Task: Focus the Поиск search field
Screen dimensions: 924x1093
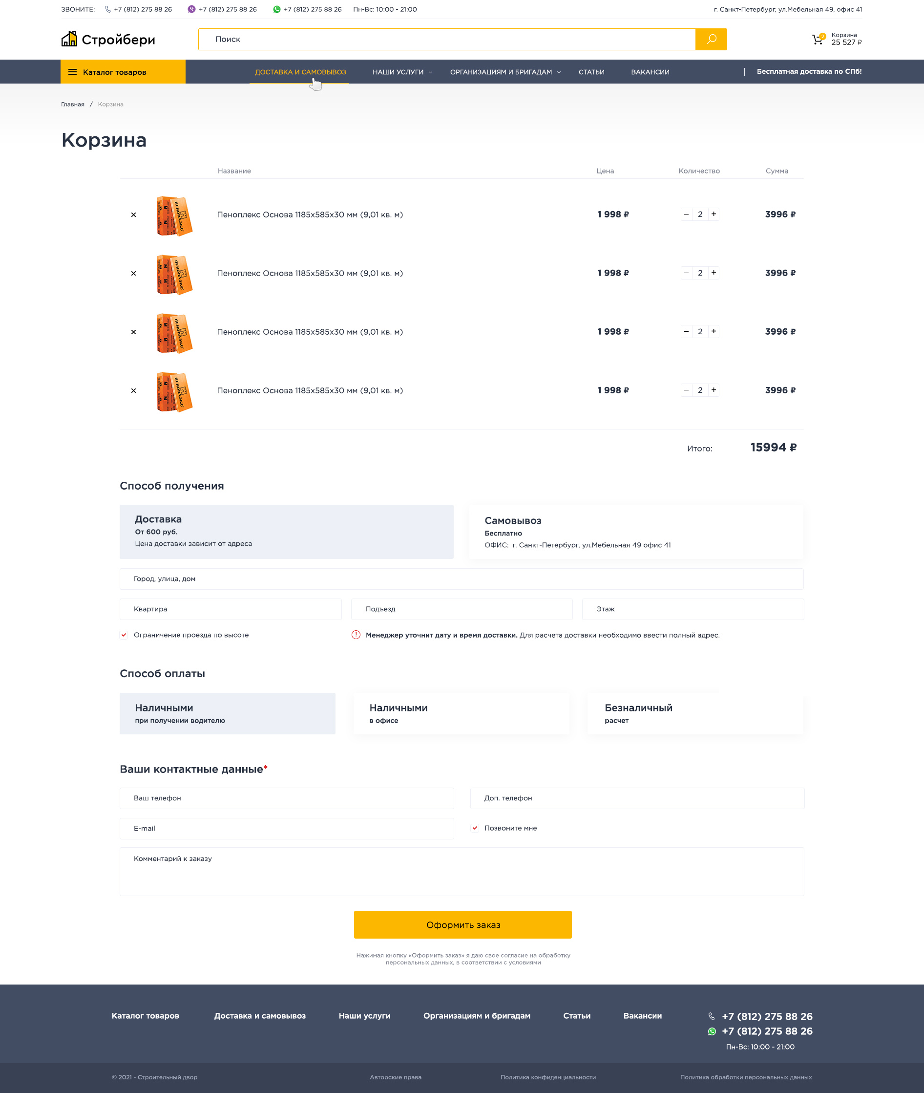Action: coord(447,39)
